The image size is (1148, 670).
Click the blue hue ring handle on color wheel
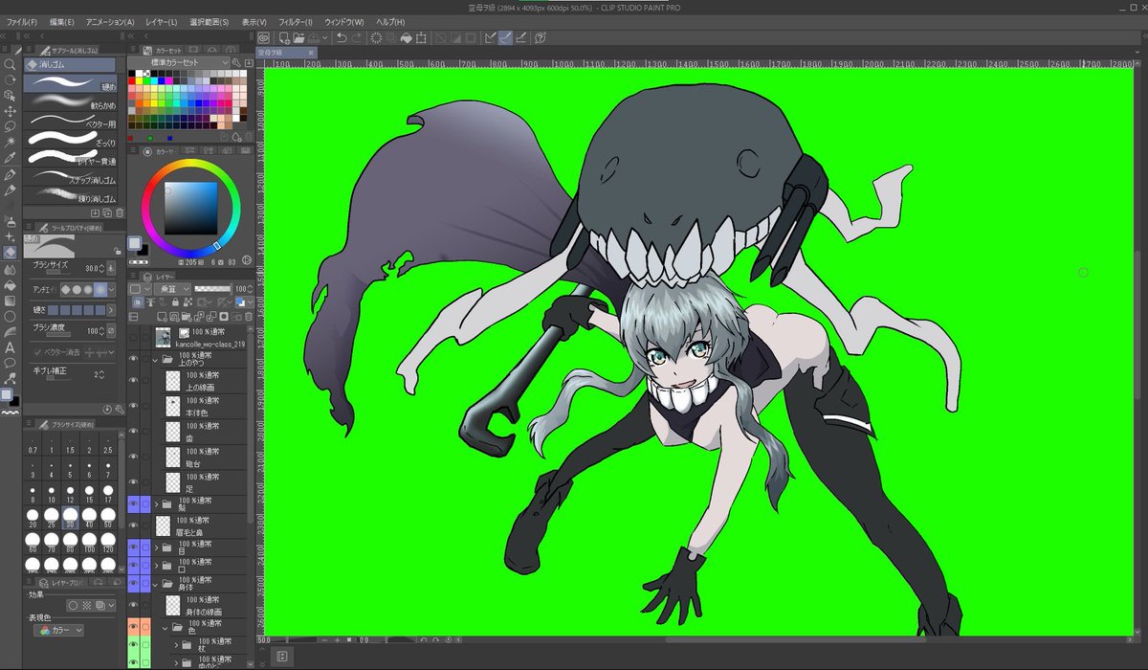tap(216, 247)
